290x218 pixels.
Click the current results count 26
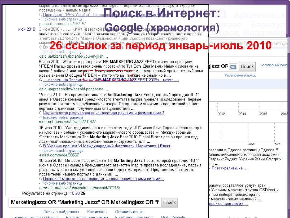[x=83, y=193]
